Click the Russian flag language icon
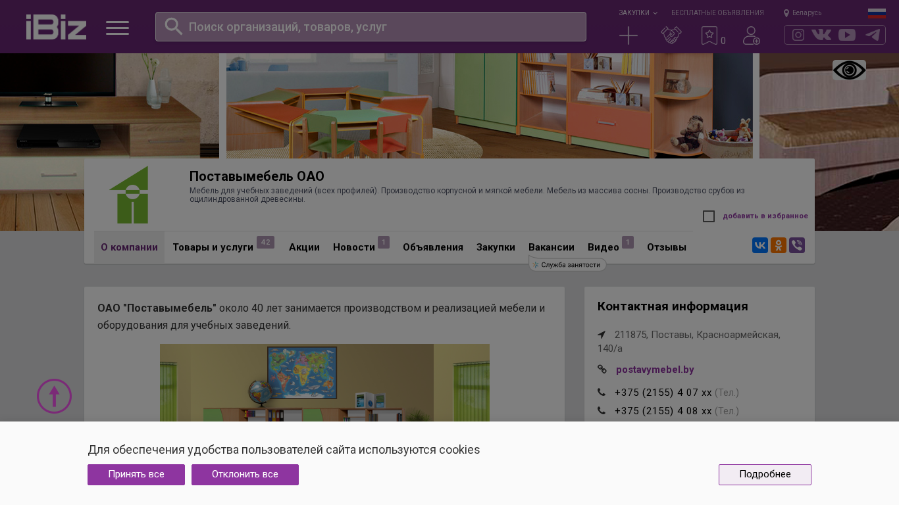 877,13
